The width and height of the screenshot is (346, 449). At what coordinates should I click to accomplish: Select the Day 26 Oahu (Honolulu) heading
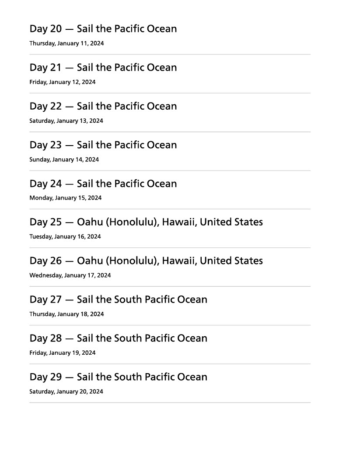pyautogui.click(x=146, y=261)
